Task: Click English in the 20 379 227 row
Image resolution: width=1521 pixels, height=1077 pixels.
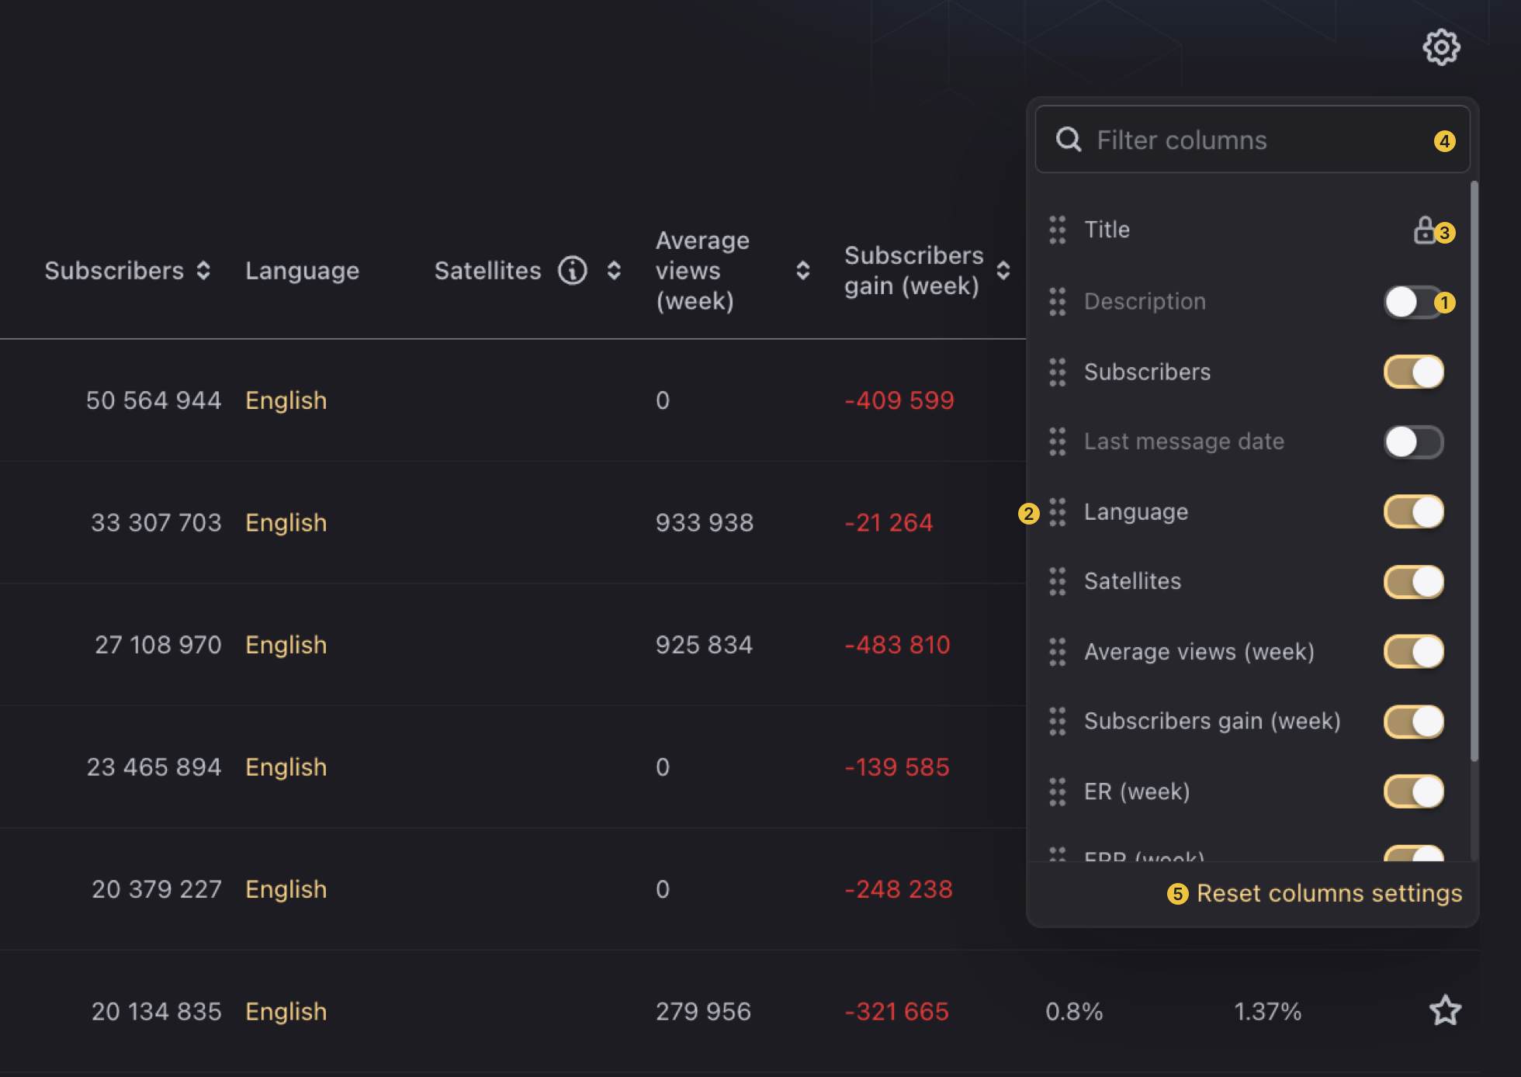Action: [x=286, y=889]
